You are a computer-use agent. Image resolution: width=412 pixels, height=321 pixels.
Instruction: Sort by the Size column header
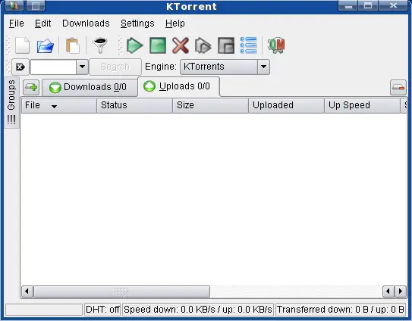pyautogui.click(x=210, y=105)
